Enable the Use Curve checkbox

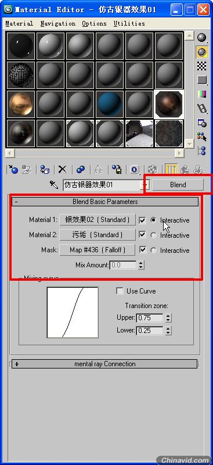[x=120, y=291]
